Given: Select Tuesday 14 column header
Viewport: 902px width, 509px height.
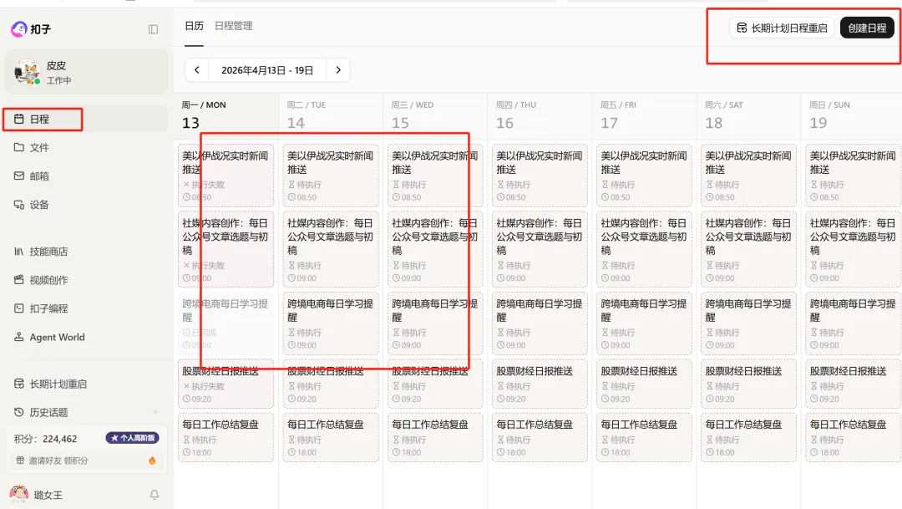Looking at the screenshot, I should (x=331, y=115).
